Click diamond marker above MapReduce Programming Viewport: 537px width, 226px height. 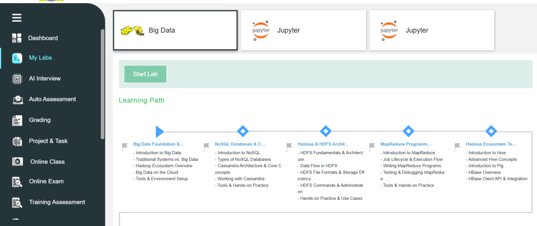point(409,131)
